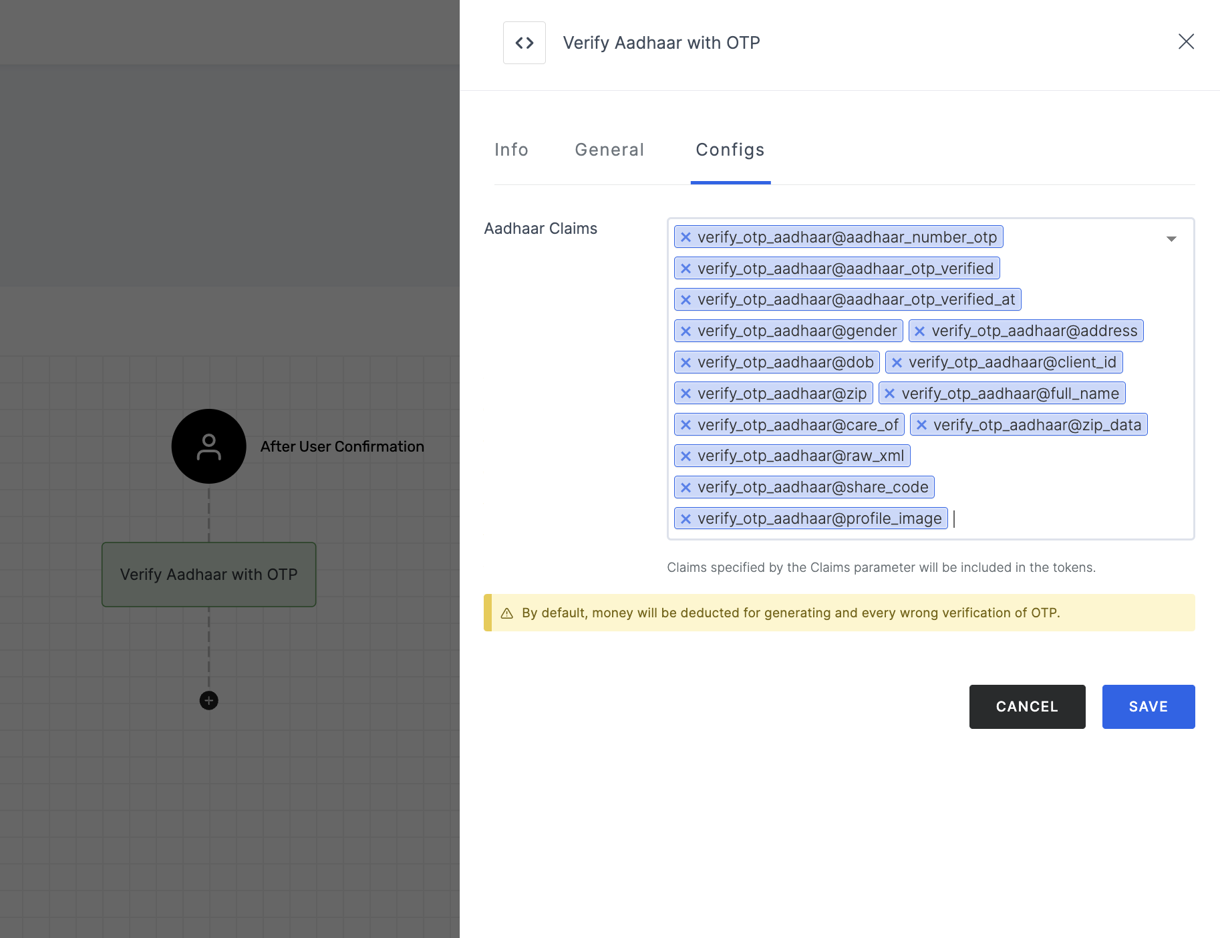Click the After User Confirmation label
The image size is (1220, 938).
click(342, 446)
